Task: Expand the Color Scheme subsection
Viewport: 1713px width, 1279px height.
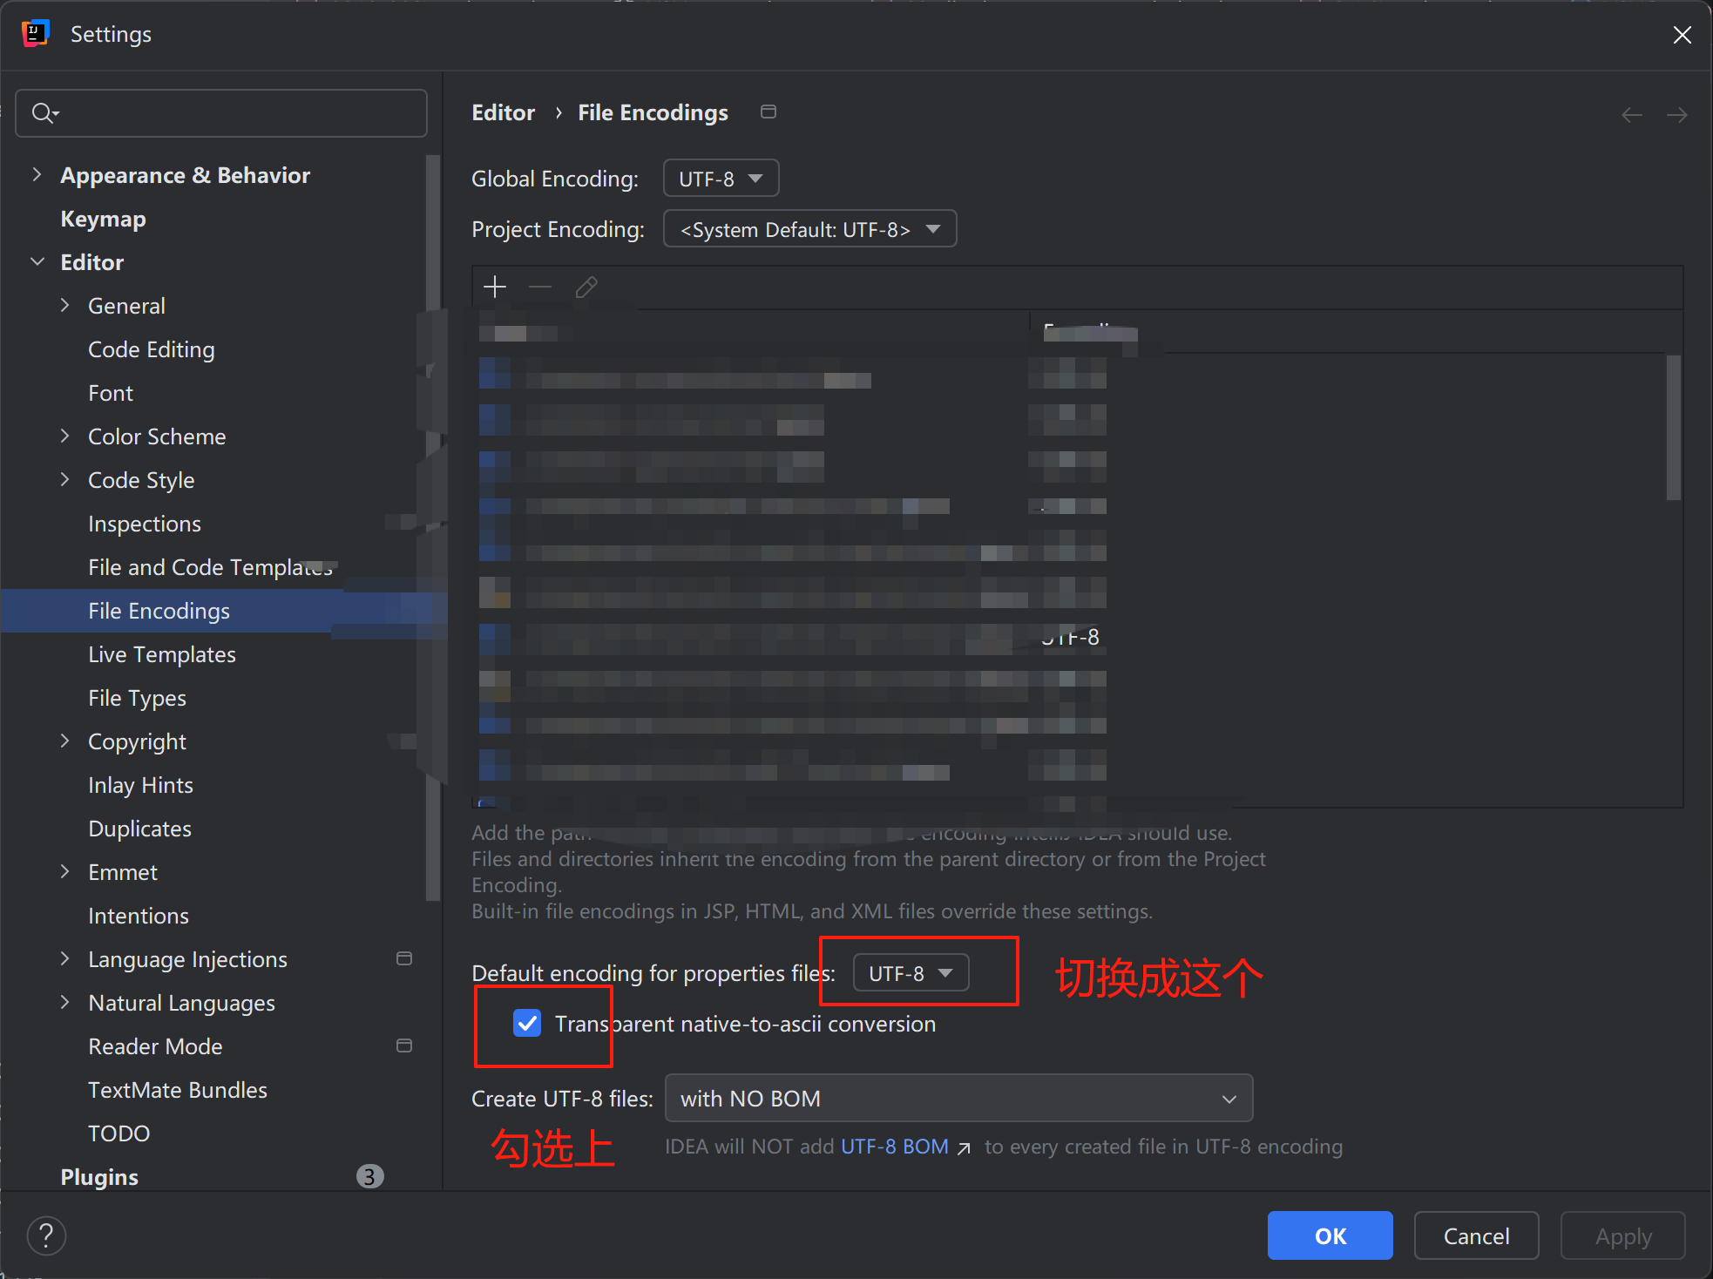Action: coord(64,436)
